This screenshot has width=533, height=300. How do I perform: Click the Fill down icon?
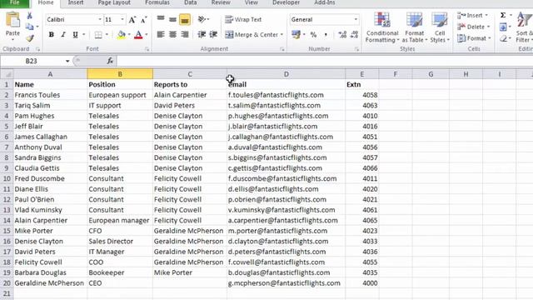click(x=503, y=27)
